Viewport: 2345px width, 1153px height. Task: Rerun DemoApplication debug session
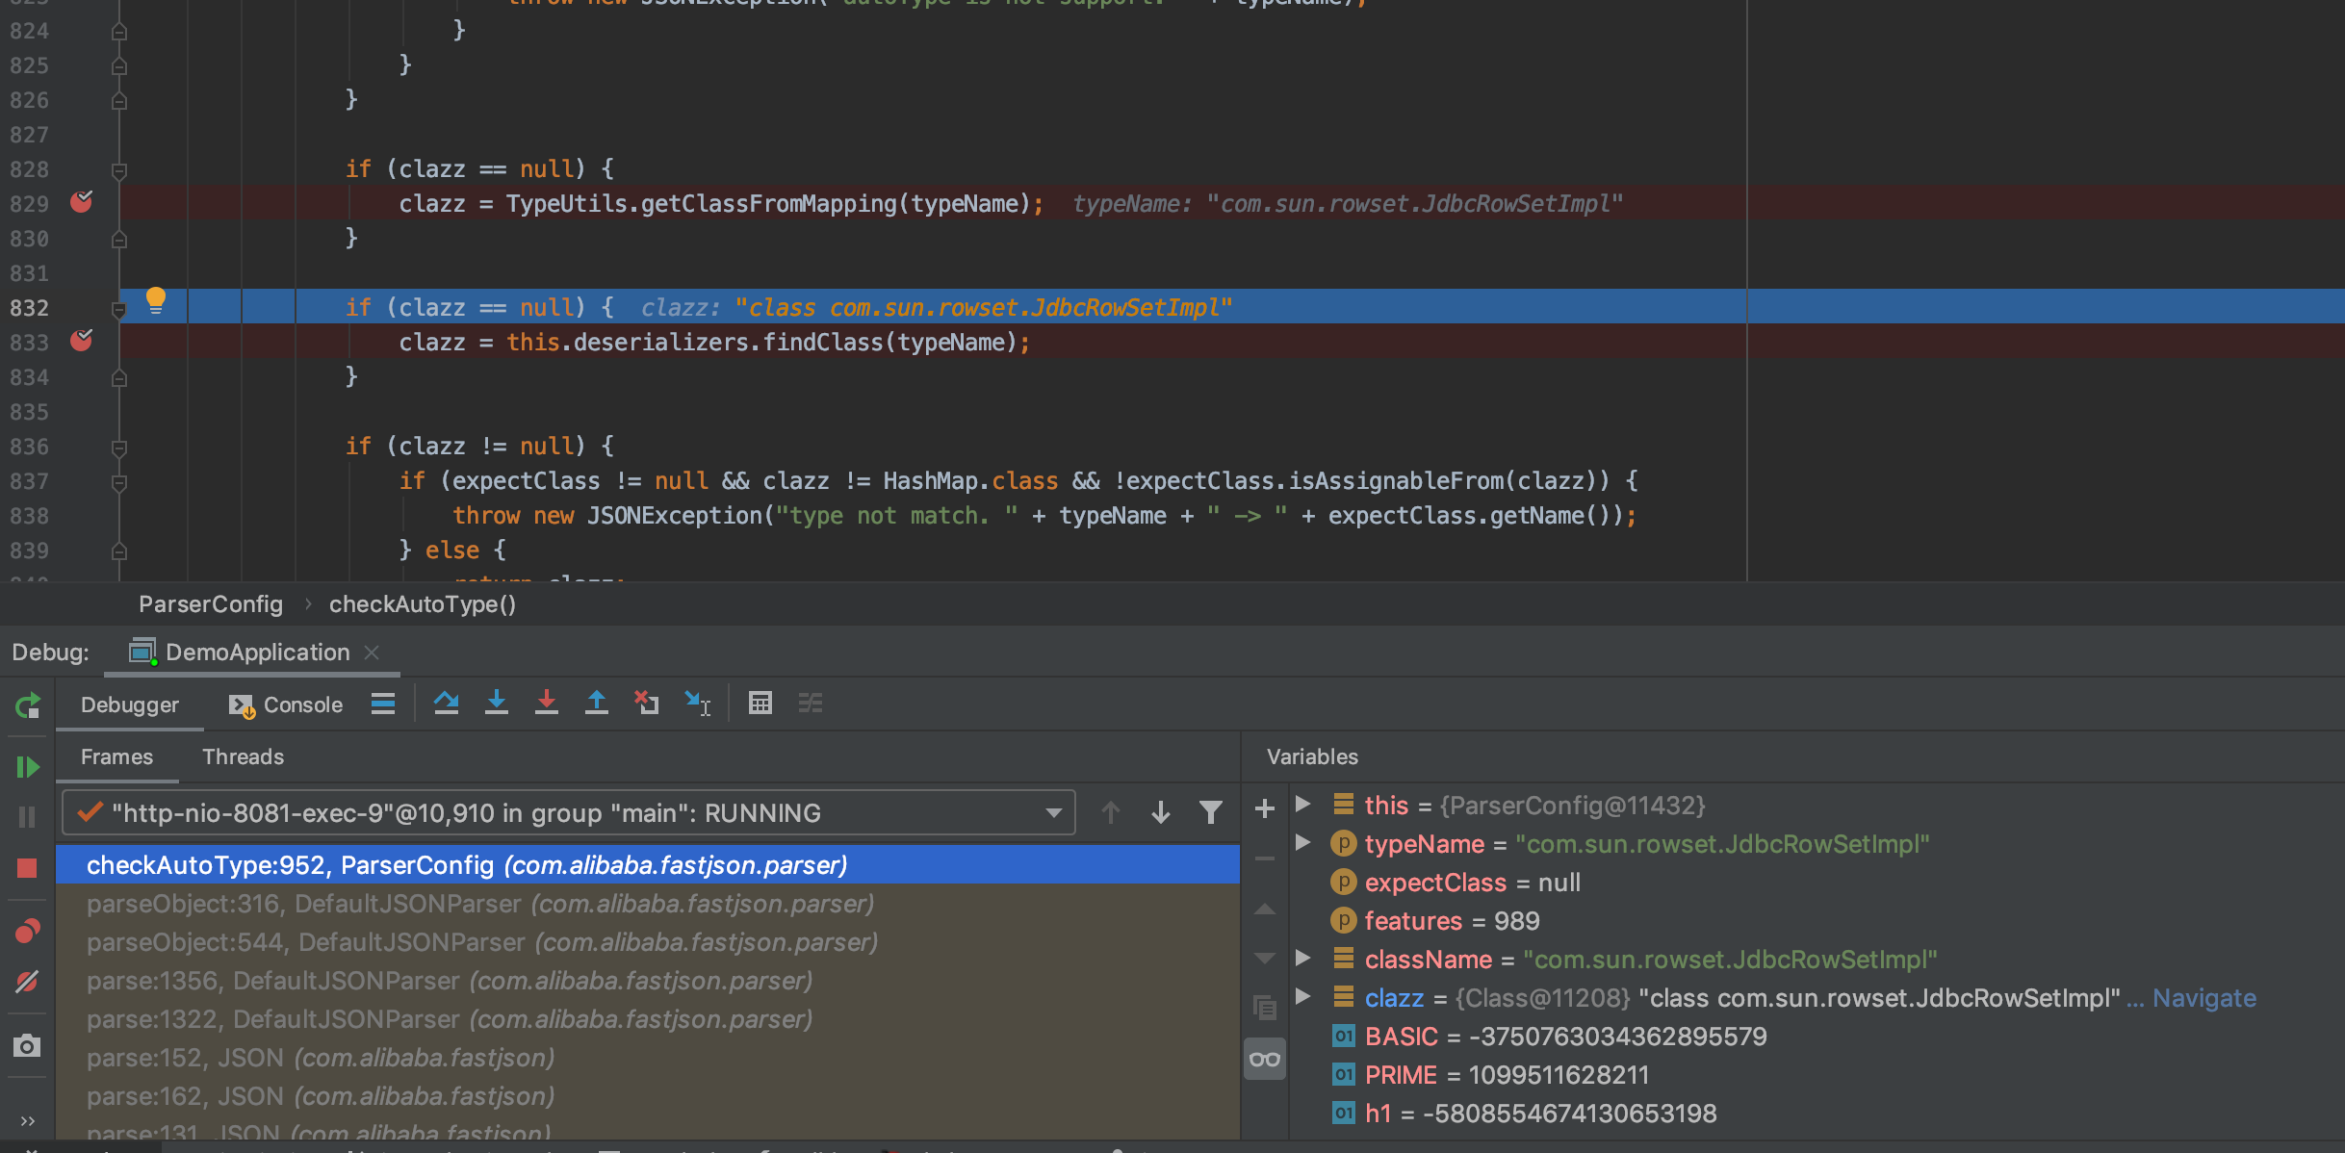(27, 705)
